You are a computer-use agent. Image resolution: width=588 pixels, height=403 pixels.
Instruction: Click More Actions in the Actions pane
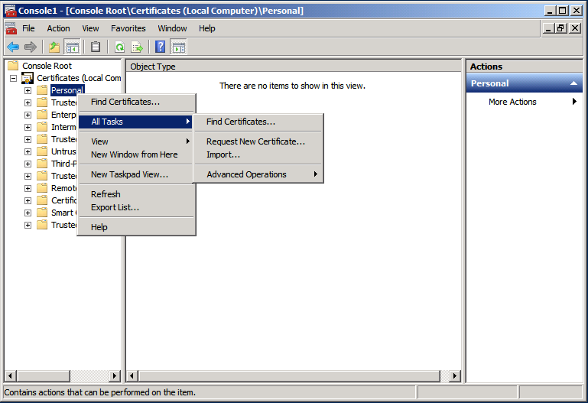(x=512, y=102)
